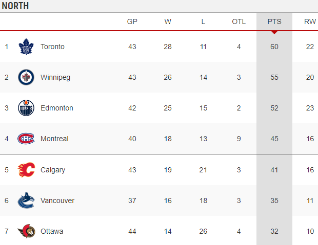Open the Edmonton team link
Viewport: 318px width, 245px height.
pyautogui.click(x=57, y=108)
